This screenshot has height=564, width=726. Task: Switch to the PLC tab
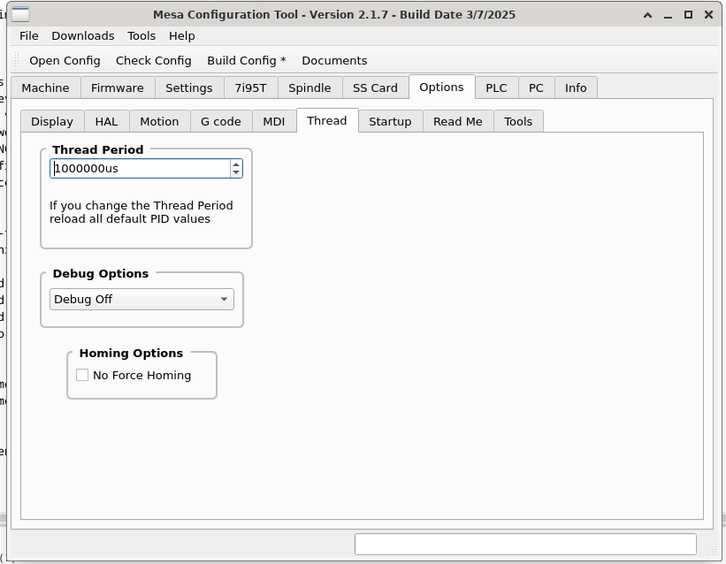(496, 88)
